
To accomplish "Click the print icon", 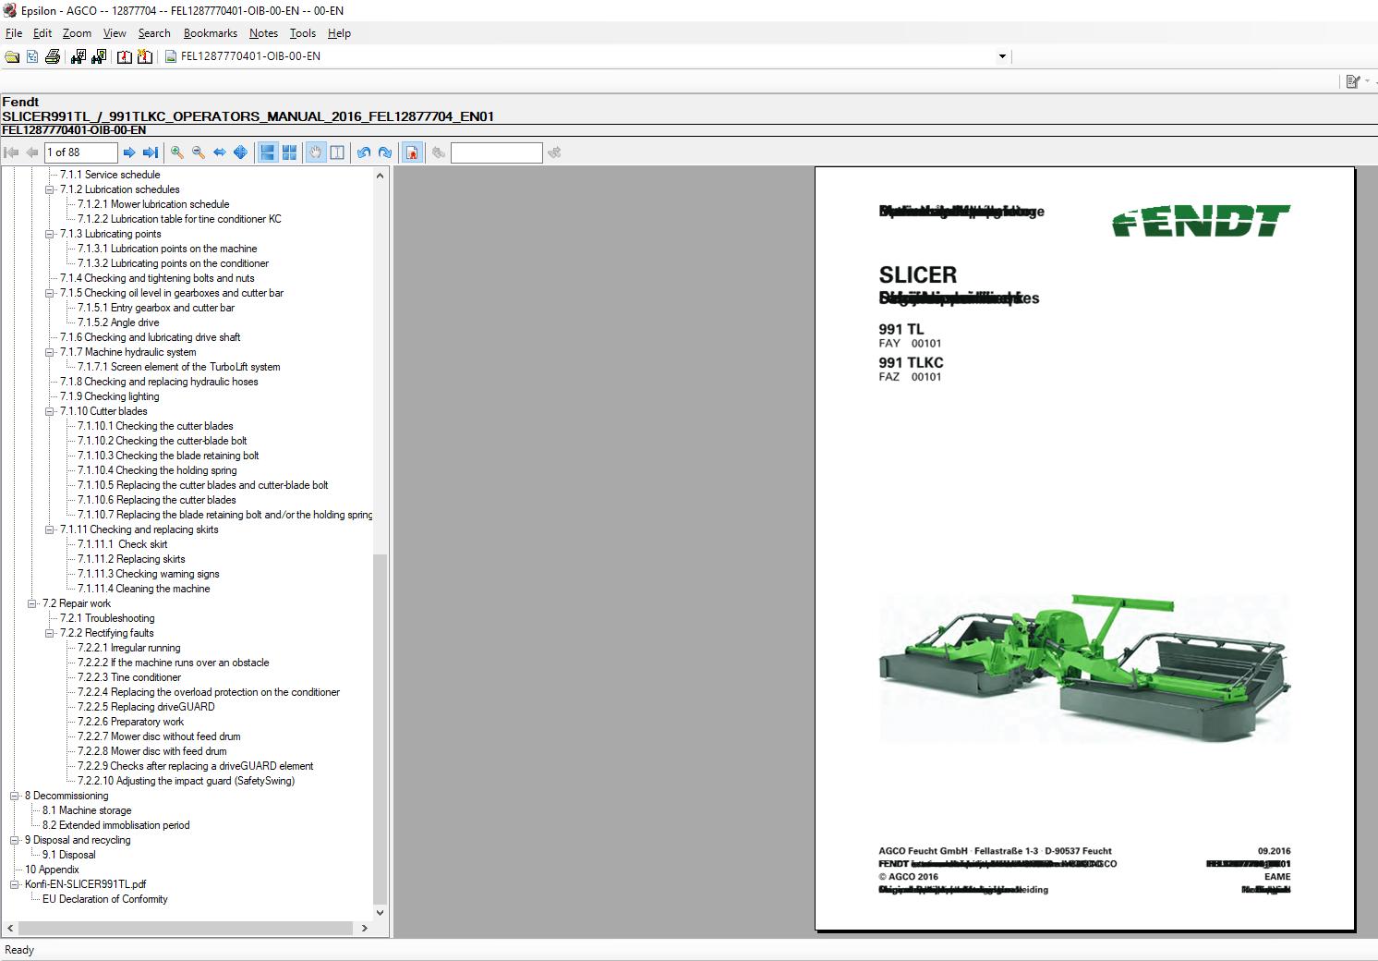I will click(x=53, y=56).
